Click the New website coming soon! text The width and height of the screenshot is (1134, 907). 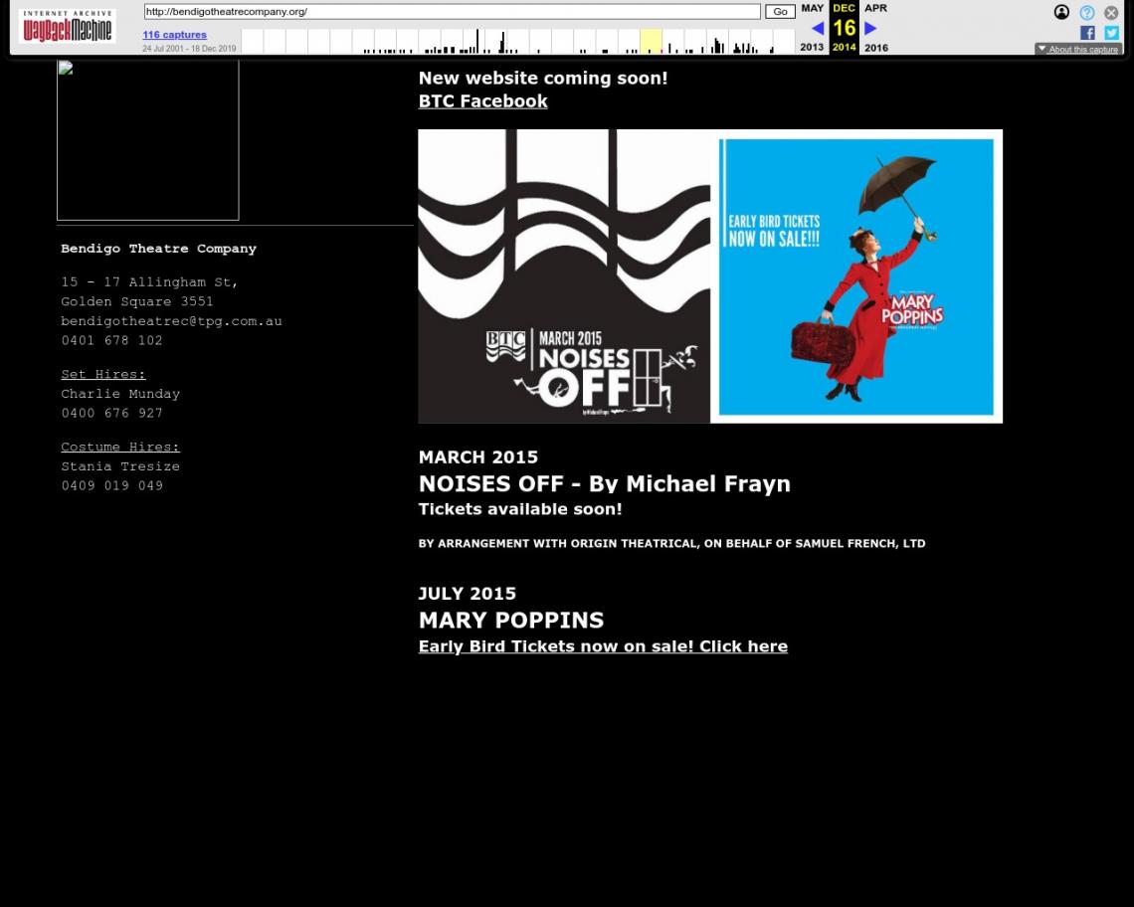pyautogui.click(x=543, y=79)
